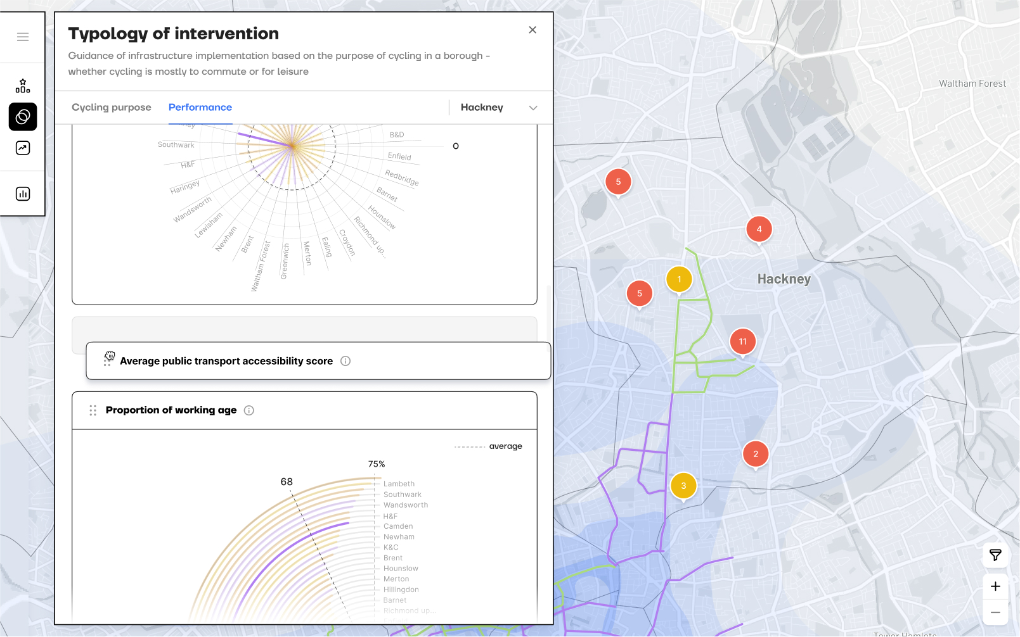Screen dimensions: 1020x637
Task: Click the map filter funnel icon
Action: pyautogui.click(x=995, y=555)
